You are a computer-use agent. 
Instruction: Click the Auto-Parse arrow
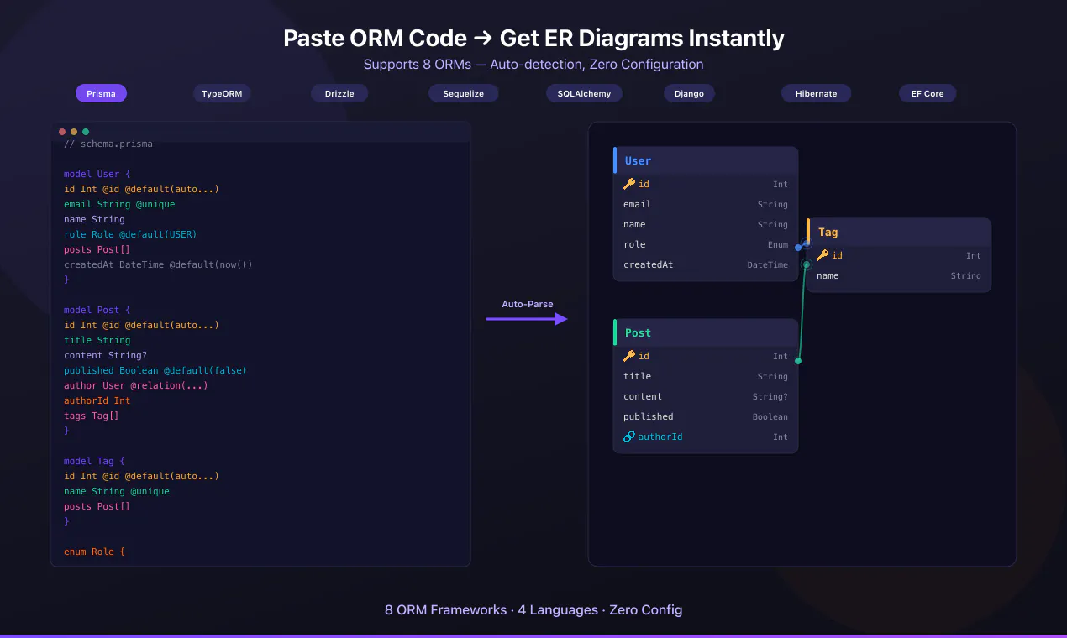(x=527, y=319)
